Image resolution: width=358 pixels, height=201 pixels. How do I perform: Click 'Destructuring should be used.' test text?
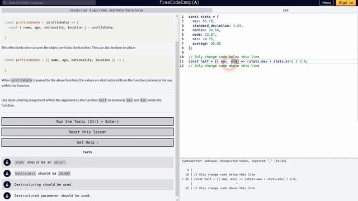click(44, 185)
